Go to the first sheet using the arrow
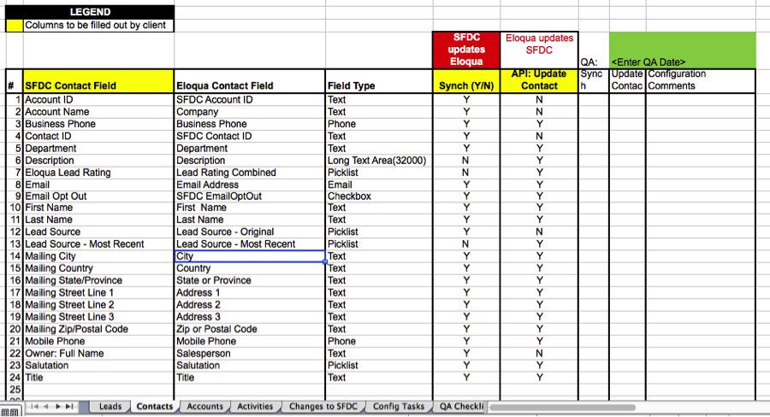Viewport: 770px width, 417px height. pyautogui.click(x=34, y=407)
